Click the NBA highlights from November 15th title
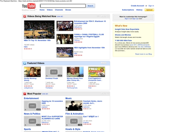The image size is (176, 132). [89, 48]
